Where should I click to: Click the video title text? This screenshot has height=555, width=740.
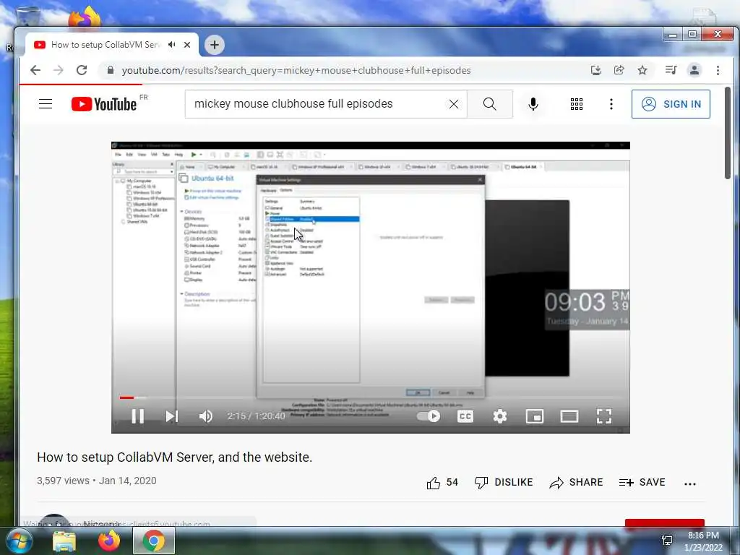pos(175,457)
